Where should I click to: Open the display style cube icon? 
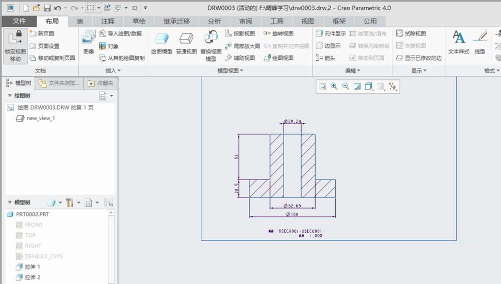[368, 86]
